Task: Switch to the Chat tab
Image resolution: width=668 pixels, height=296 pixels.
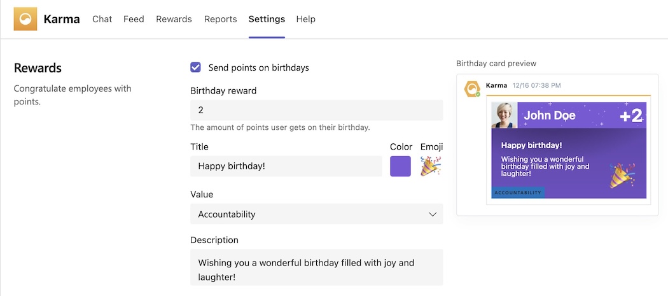Action: 102,19
